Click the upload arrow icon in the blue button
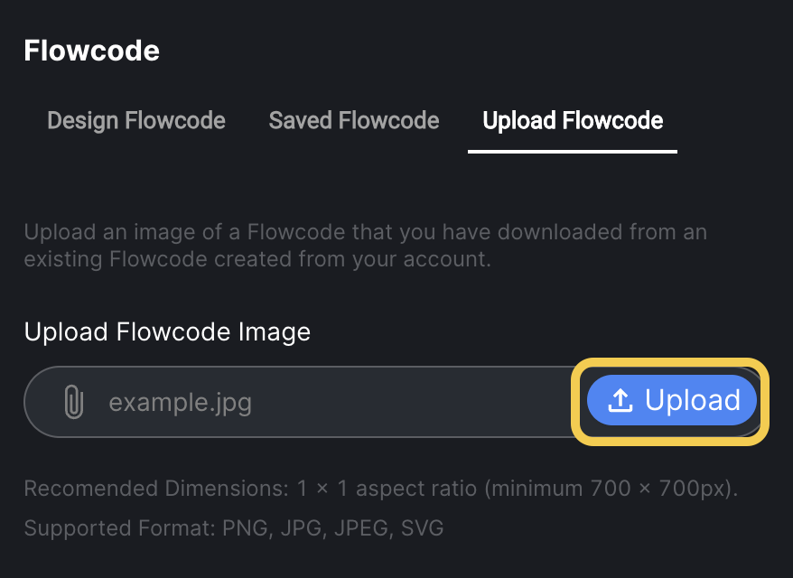 (620, 400)
